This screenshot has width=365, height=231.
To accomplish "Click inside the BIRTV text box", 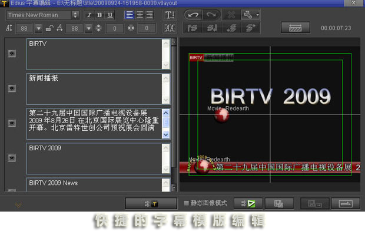I will pos(94,54).
